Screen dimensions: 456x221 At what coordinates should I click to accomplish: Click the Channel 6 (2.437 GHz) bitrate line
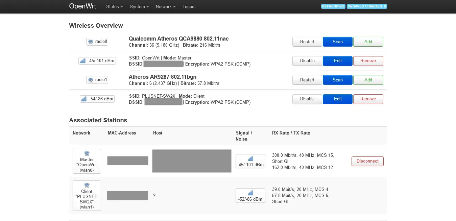point(174,83)
